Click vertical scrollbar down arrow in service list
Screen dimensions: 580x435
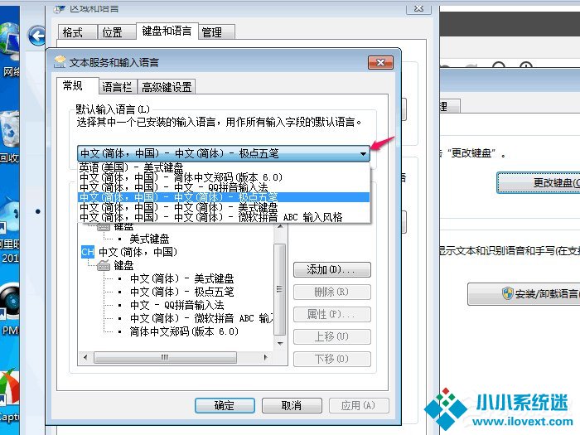click(280, 344)
